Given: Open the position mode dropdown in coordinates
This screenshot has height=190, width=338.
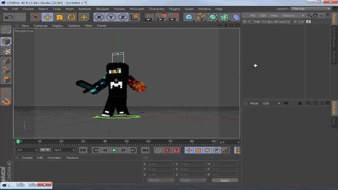Looking at the screenshot, I should pyautogui.click(x=161, y=180).
